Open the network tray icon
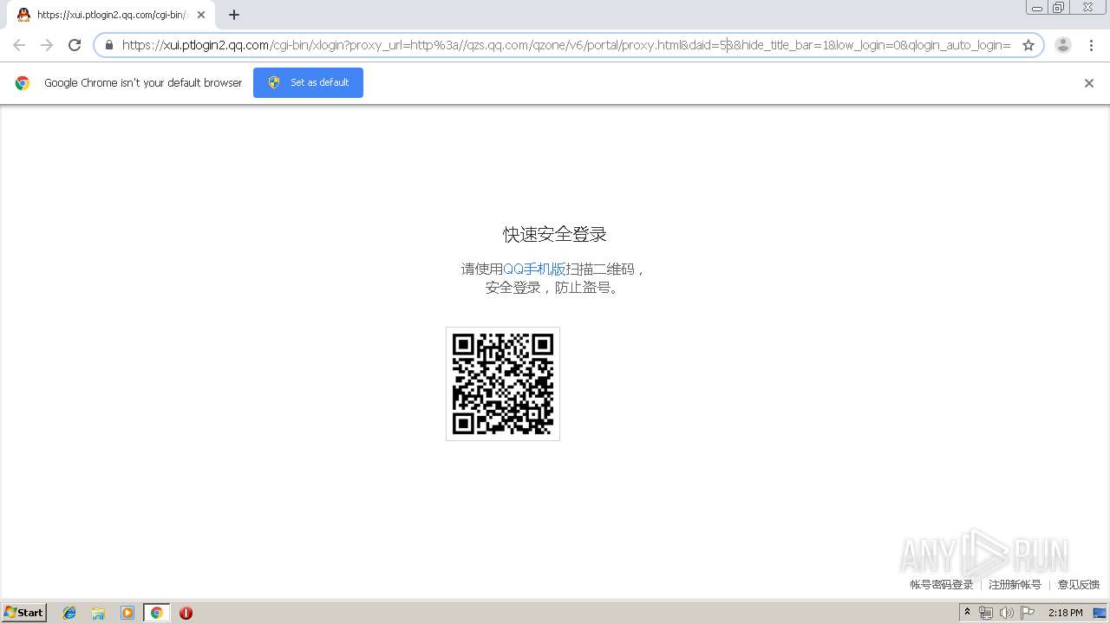Image resolution: width=1110 pixels, height=624 pixels. [986, 613]
